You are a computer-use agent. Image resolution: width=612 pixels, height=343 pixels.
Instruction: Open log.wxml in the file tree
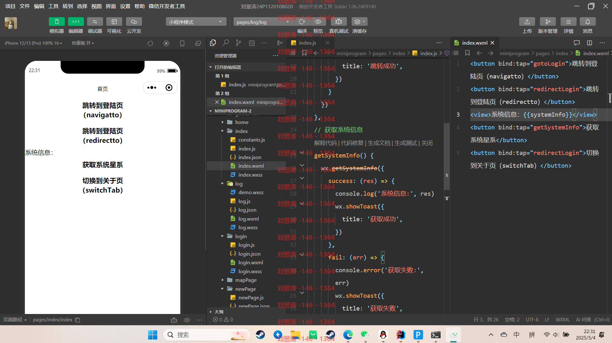(248, 219)
